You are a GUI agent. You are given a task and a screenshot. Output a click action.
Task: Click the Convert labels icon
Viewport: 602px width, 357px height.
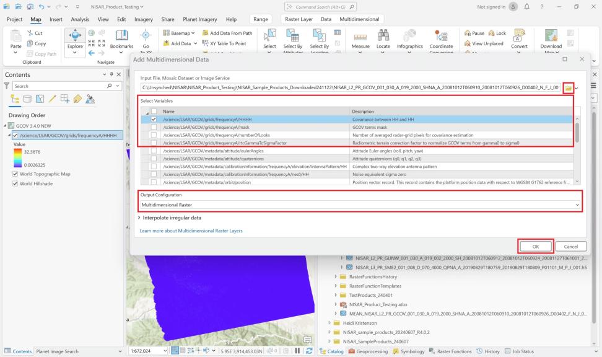pos(519,35)
